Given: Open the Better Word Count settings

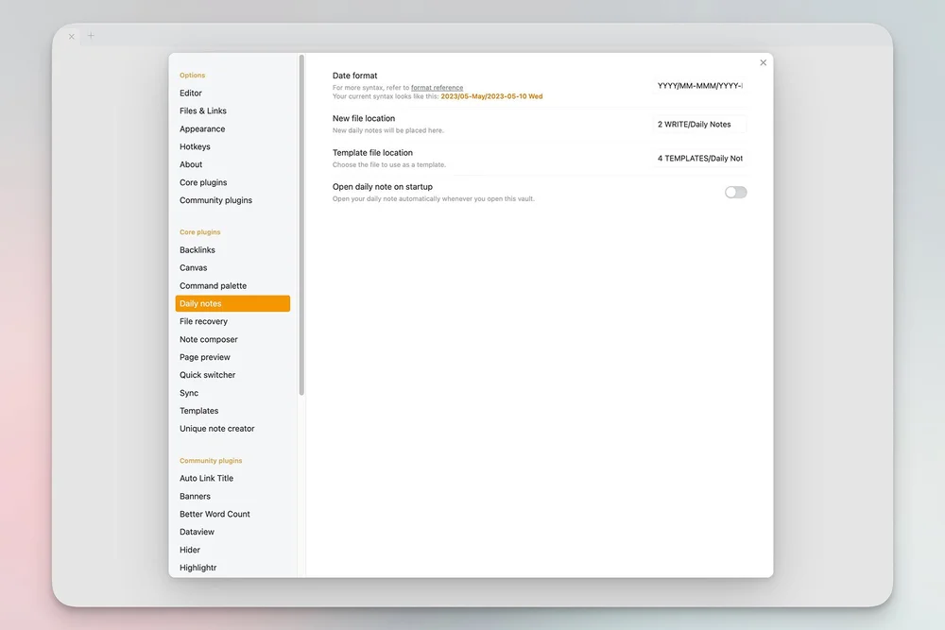Looking at the screenshot, I should click(215, 514).
